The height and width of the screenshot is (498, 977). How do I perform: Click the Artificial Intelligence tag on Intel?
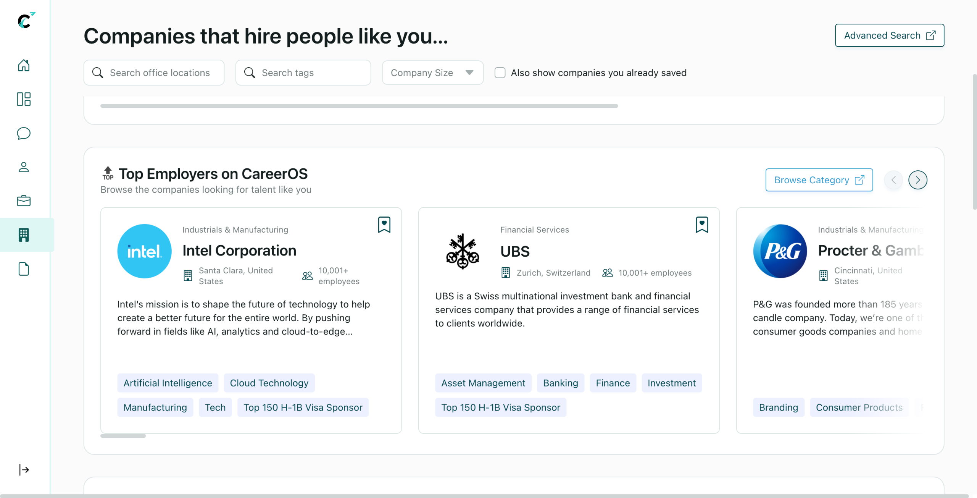pos(168,383)
